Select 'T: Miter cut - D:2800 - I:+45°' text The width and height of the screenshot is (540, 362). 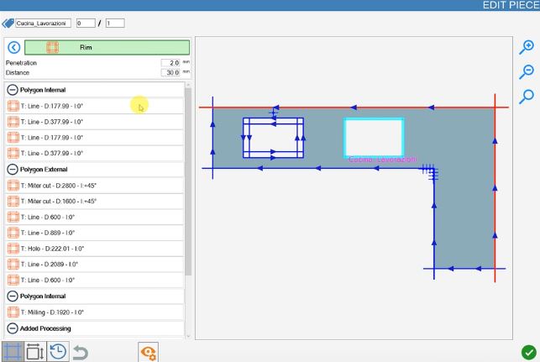[59, 186]
